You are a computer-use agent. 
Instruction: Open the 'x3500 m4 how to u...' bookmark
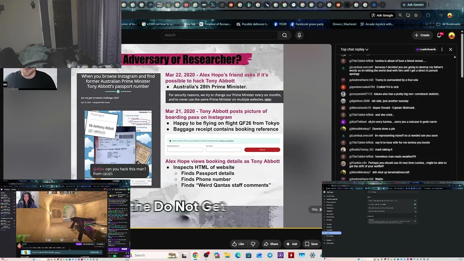158,24
